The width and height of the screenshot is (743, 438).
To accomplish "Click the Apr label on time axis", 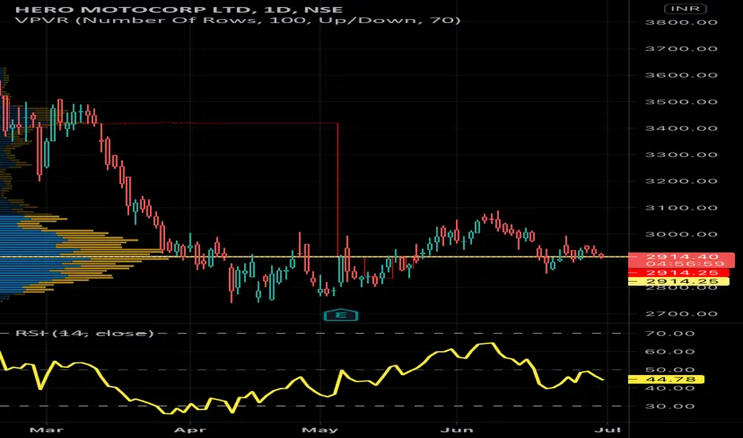I will point(190,430).
